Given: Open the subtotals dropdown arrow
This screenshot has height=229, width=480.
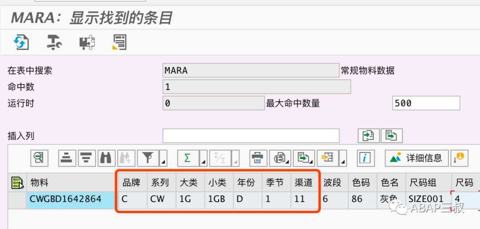Looking at the screenshot, I should click(235, 159).
